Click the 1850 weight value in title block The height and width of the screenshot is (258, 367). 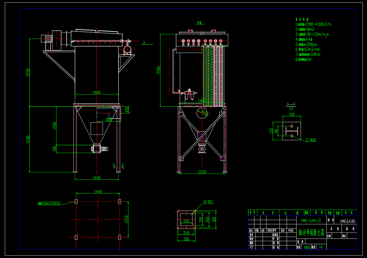click(x=307, y=248)
